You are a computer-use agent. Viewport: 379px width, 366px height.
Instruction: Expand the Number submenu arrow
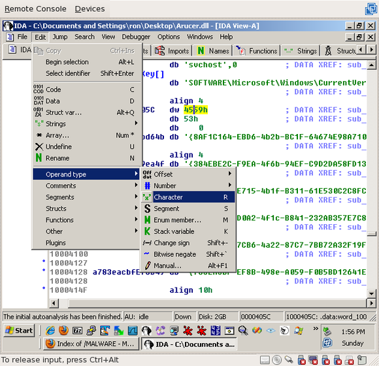tap(229, 185)
